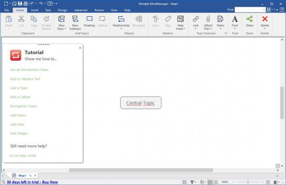The width and height of the screenshot is (286, 185).
Task: Click the Link chain icon
Action: pos(196,19)
